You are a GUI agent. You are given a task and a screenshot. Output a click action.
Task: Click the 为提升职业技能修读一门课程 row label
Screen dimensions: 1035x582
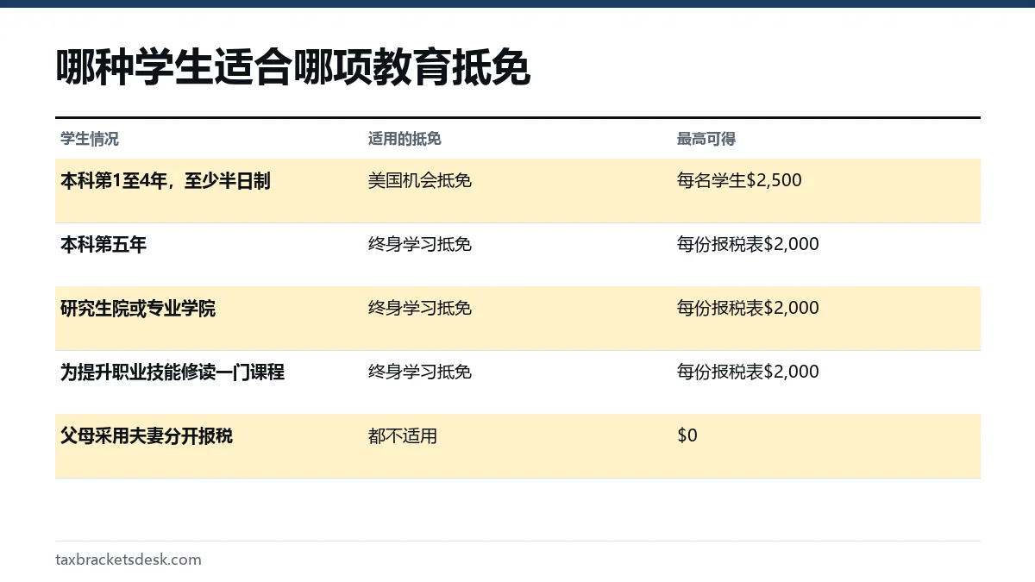[172, 372]
